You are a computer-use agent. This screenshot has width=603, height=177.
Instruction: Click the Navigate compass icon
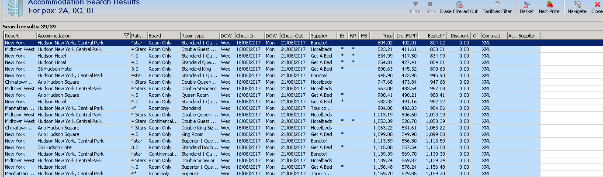tap(577, 7)
